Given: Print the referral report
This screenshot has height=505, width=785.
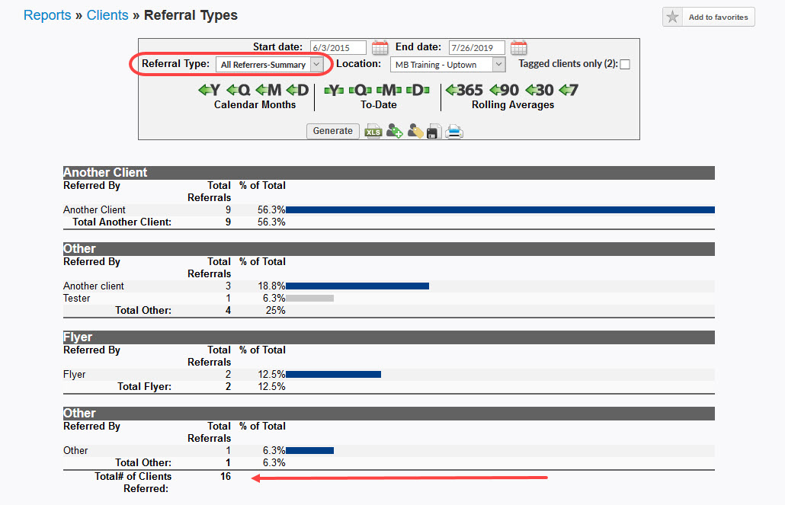Looking at the screenshot, I should 453,131.
